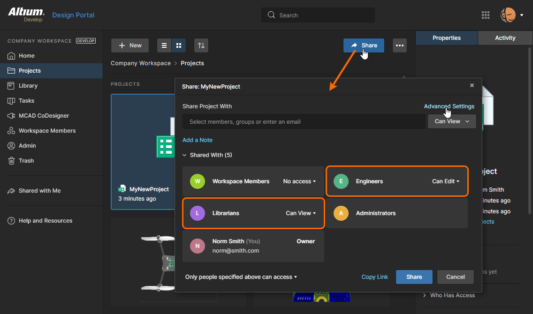
Task: Change Engineers Can Edit permission dropdown
Action: click(x=445, y=181)
